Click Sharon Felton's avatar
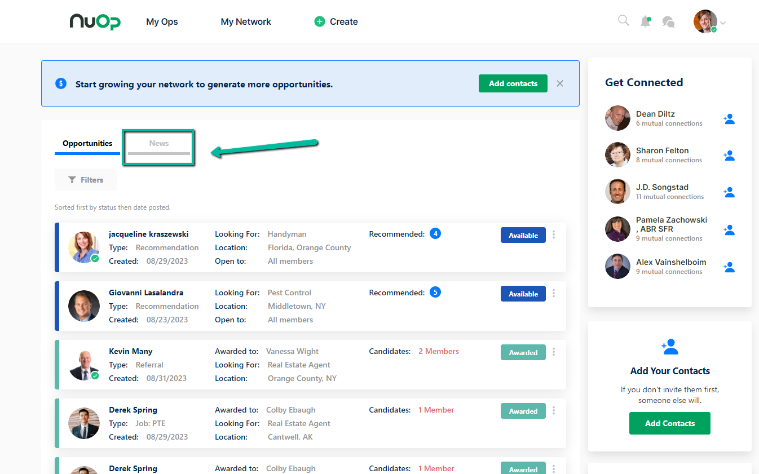Screen dimensions: 759x474 pyautogui.click(x=617, y=155)
